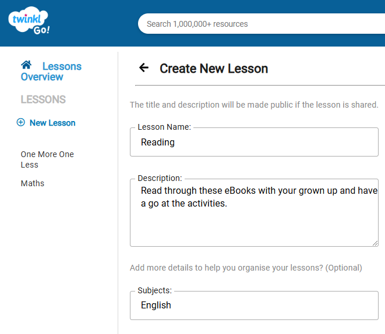Focus the Search 1,000,000+ resources field

pyautogui.click(x=262, y=24)
